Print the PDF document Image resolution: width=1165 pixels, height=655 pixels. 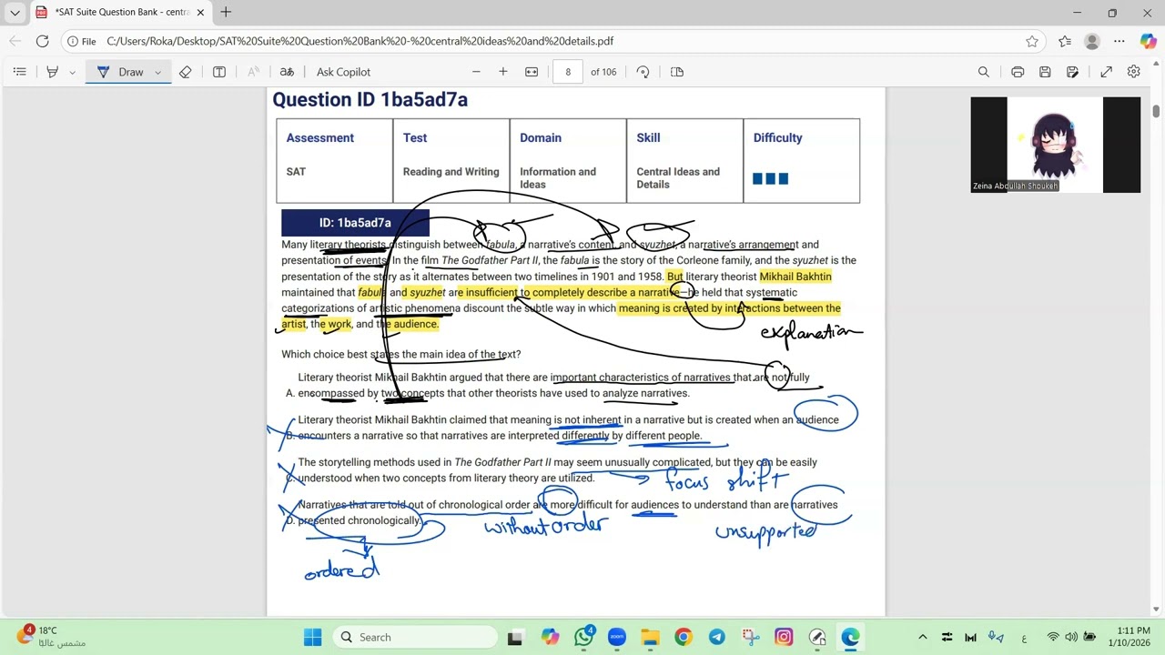point(1018,72)
